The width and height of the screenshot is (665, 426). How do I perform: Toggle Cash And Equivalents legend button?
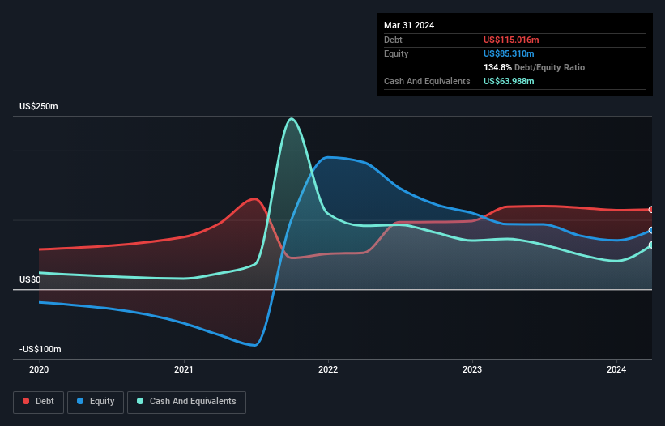pos(186,402)
